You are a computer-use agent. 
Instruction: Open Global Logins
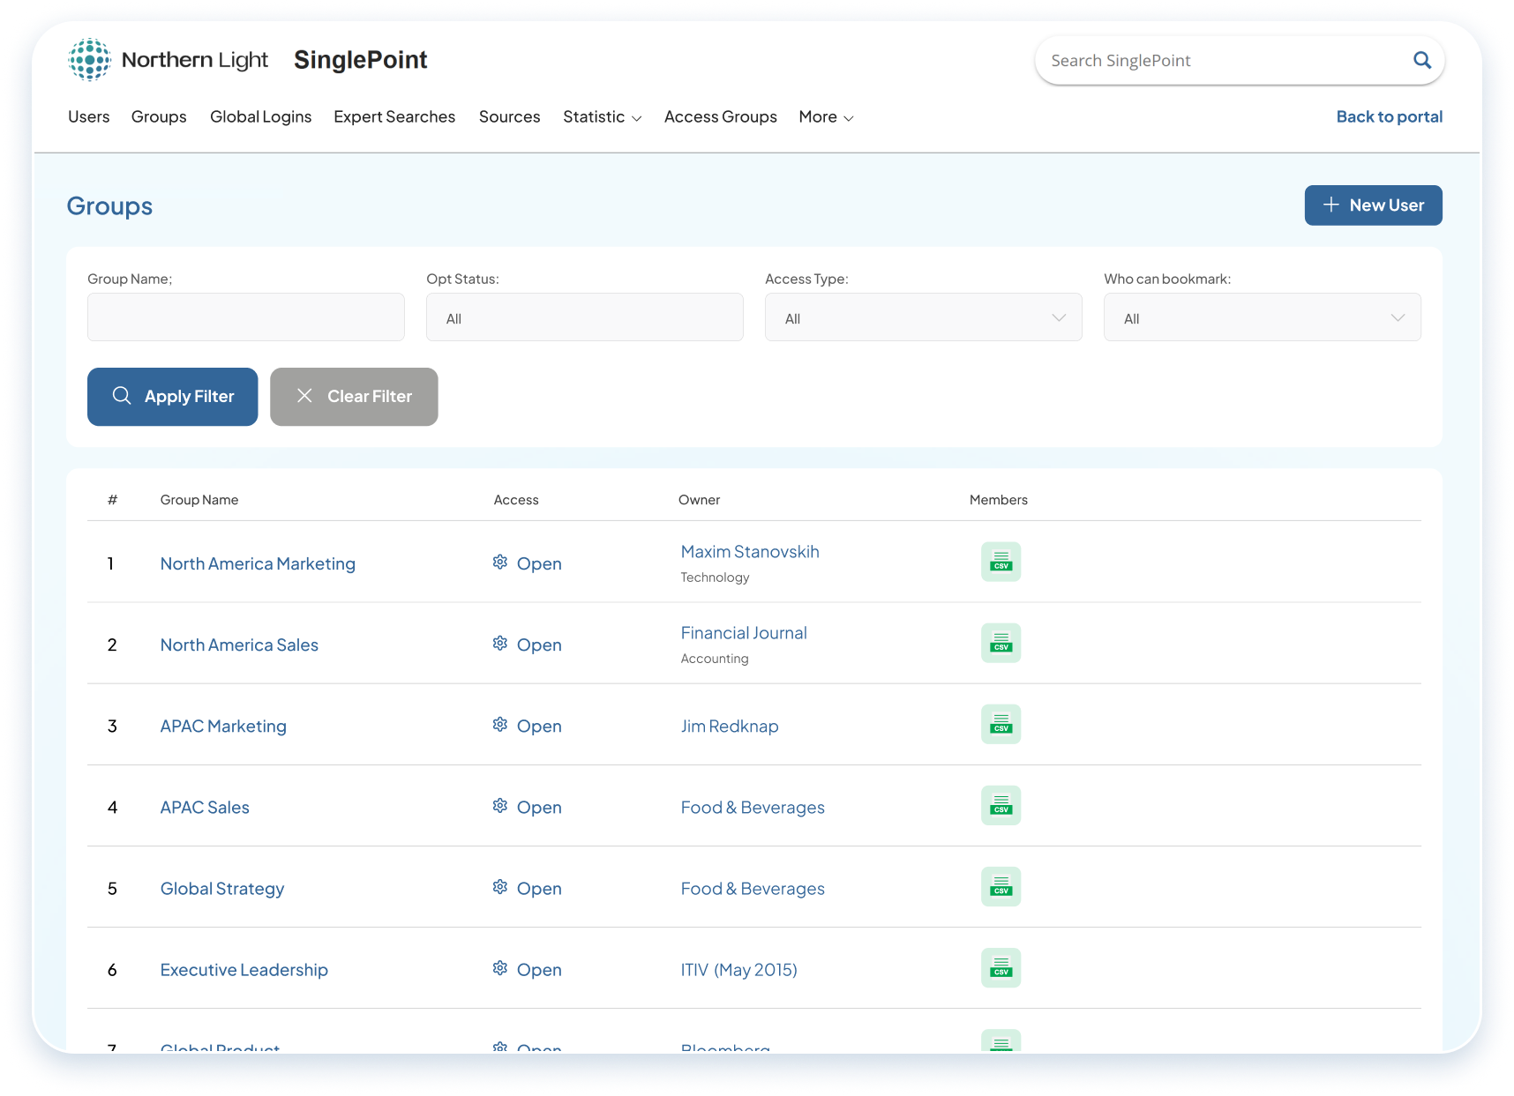coord(260,116)
